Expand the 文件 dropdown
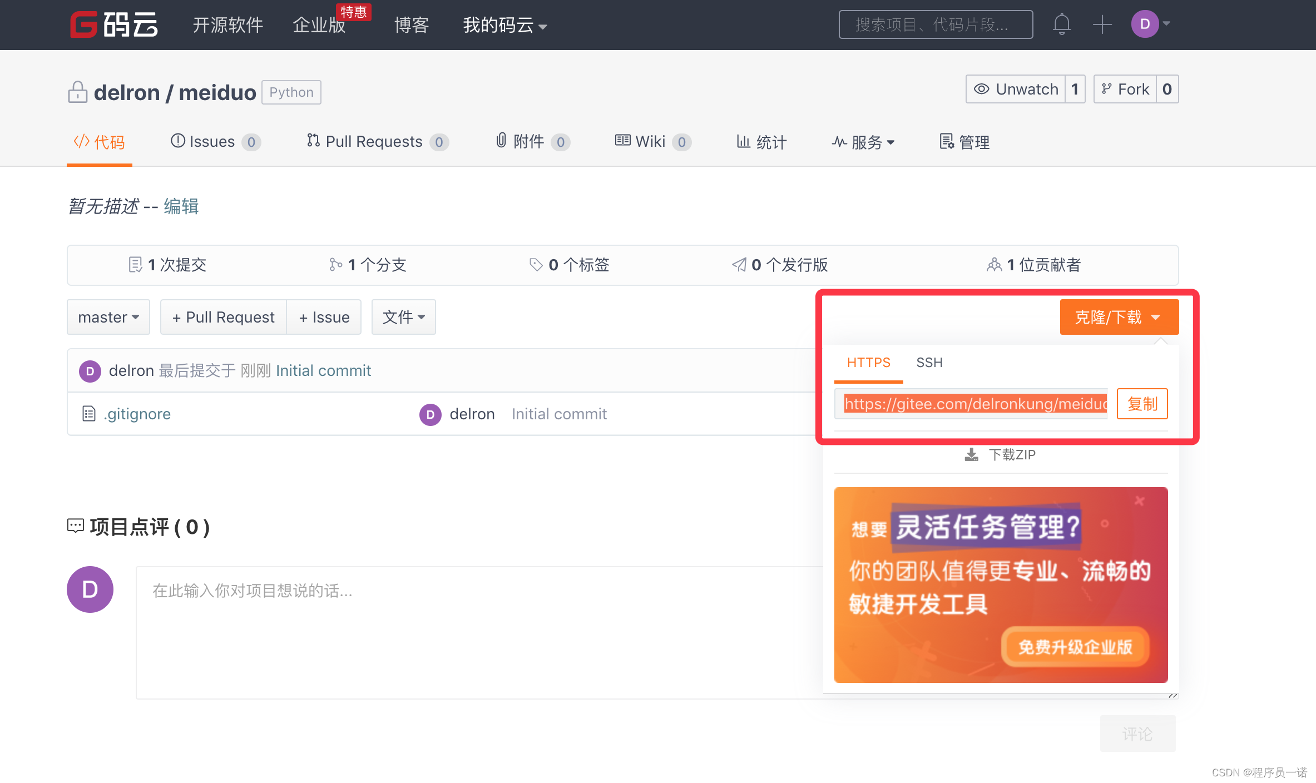The image size is (1316, 783). (403, 317)
